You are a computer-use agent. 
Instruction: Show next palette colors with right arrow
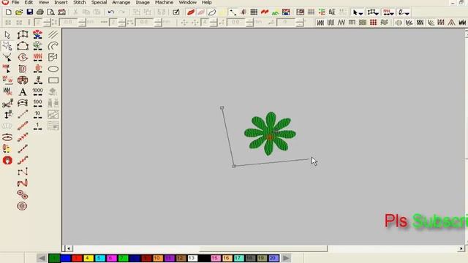point(286,258)
